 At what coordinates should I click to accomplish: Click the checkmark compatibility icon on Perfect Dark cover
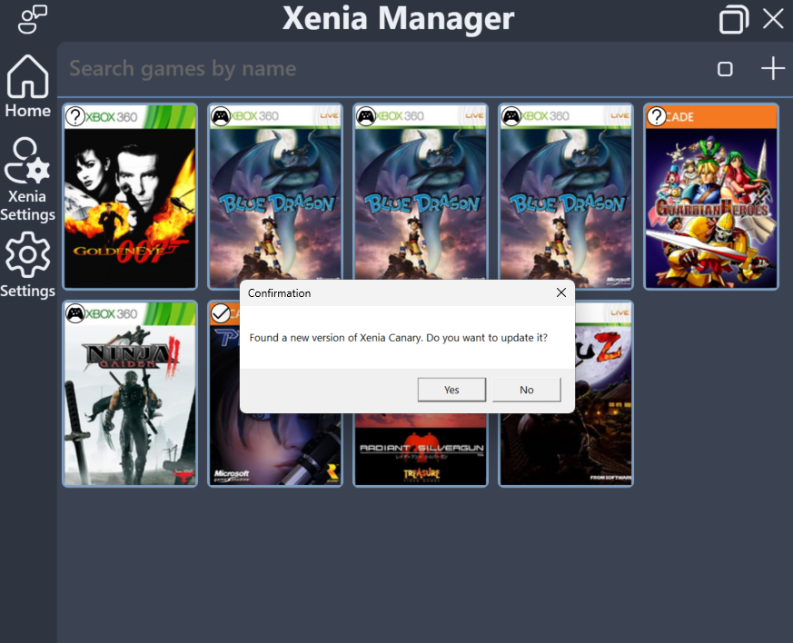(x=221, y=314)
